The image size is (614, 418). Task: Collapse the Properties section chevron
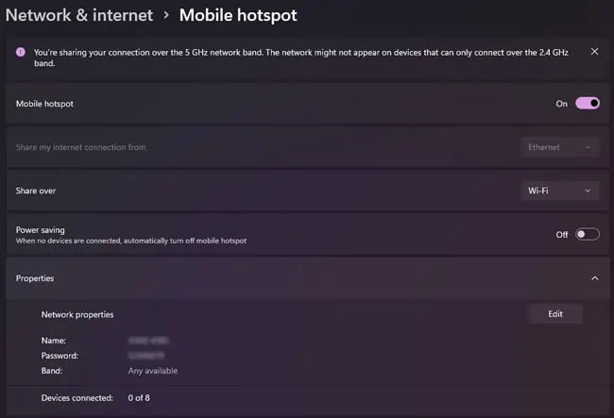594,278
